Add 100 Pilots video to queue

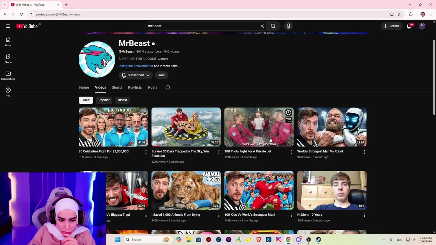289,120
